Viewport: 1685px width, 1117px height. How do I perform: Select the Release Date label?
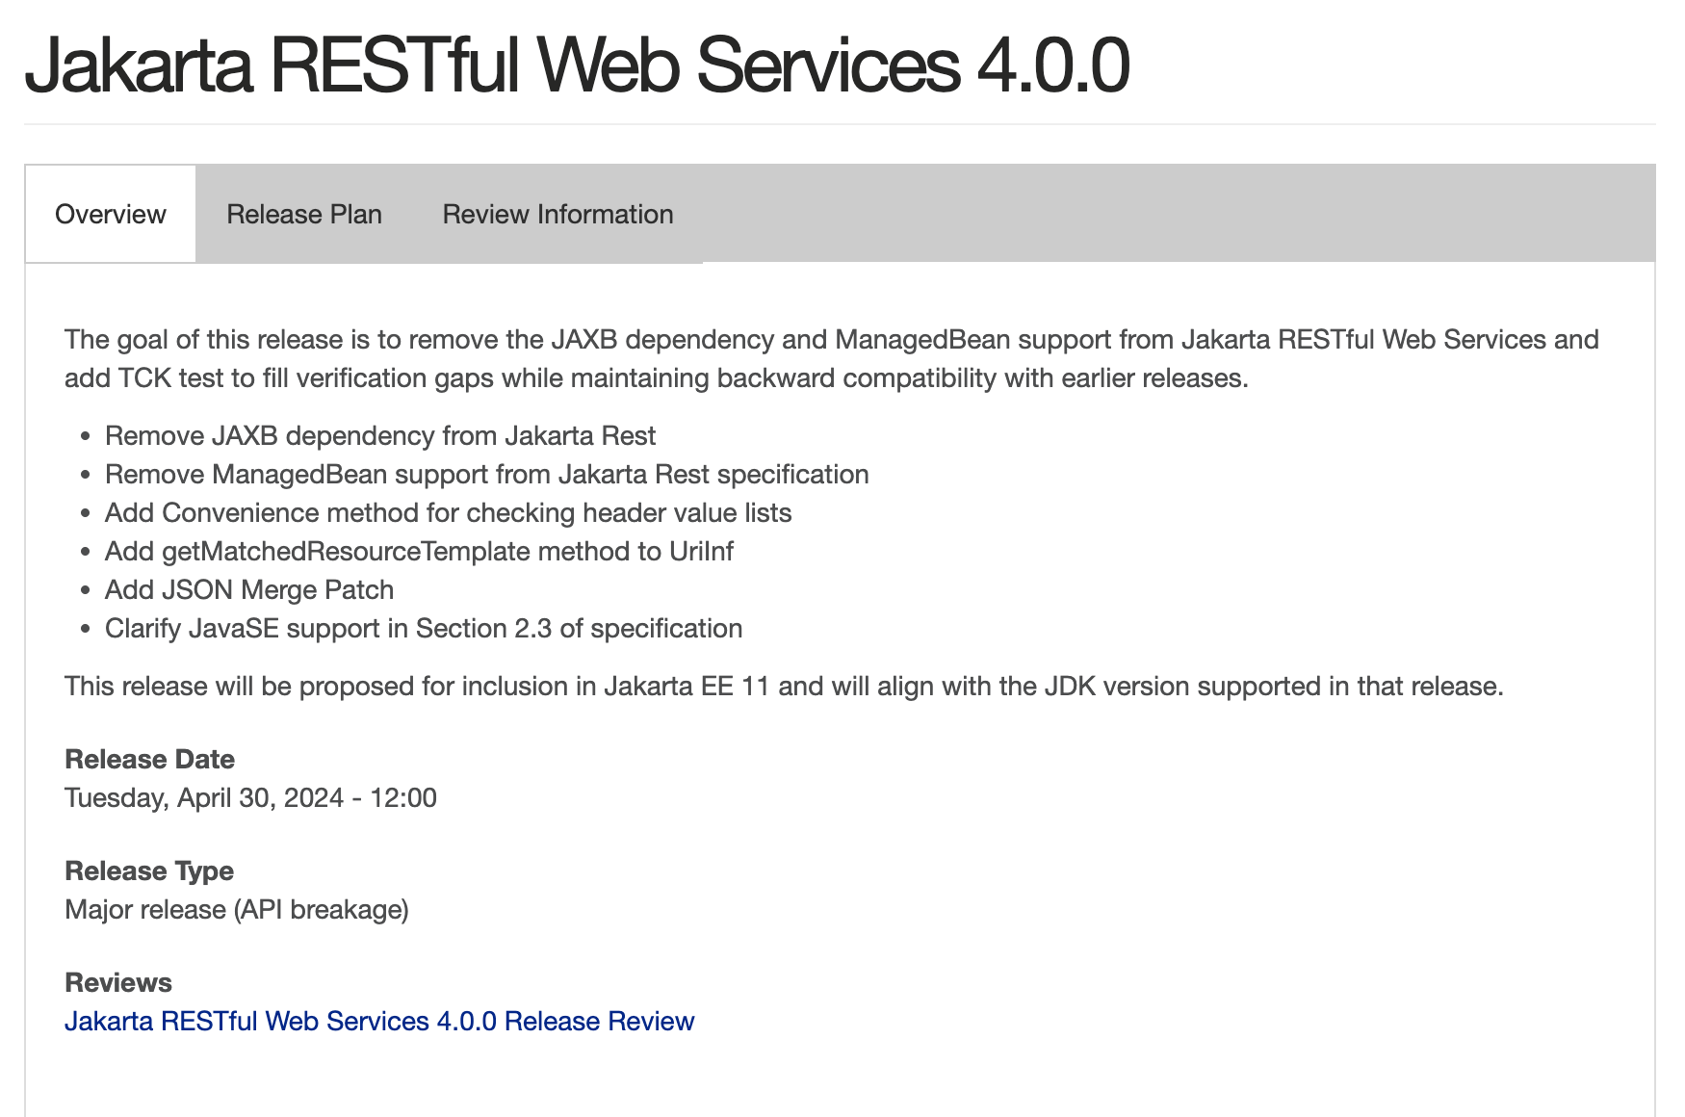point(149,759)
